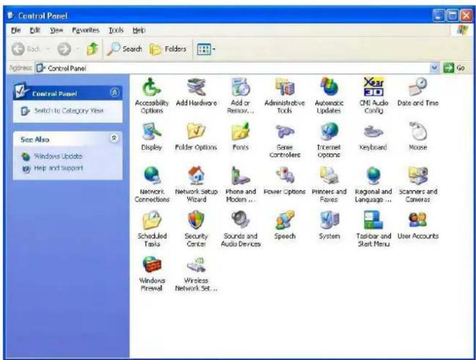Open Automatic Updates settings

tap(329, 95)
